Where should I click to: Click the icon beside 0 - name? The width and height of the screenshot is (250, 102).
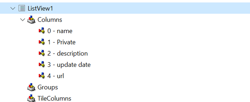42,31
